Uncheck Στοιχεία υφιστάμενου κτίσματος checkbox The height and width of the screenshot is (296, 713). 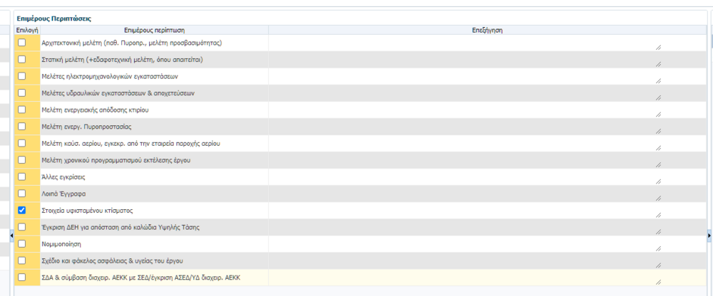coord(21,211)
